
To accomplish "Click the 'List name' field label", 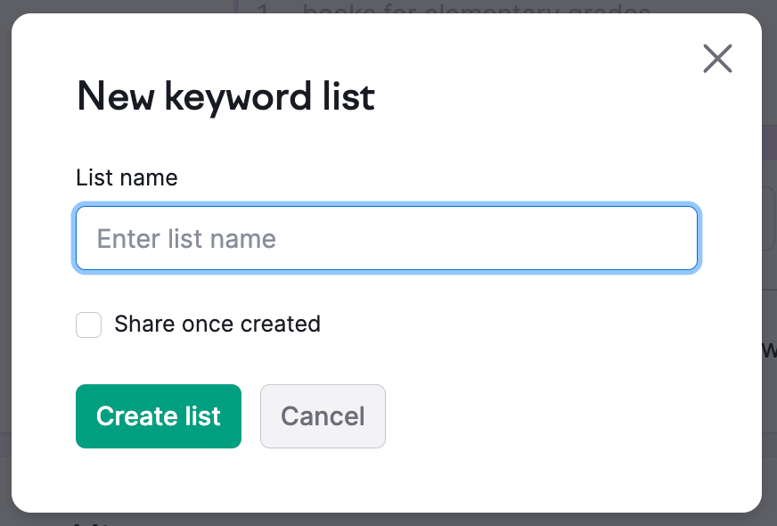I will [127, 177].
